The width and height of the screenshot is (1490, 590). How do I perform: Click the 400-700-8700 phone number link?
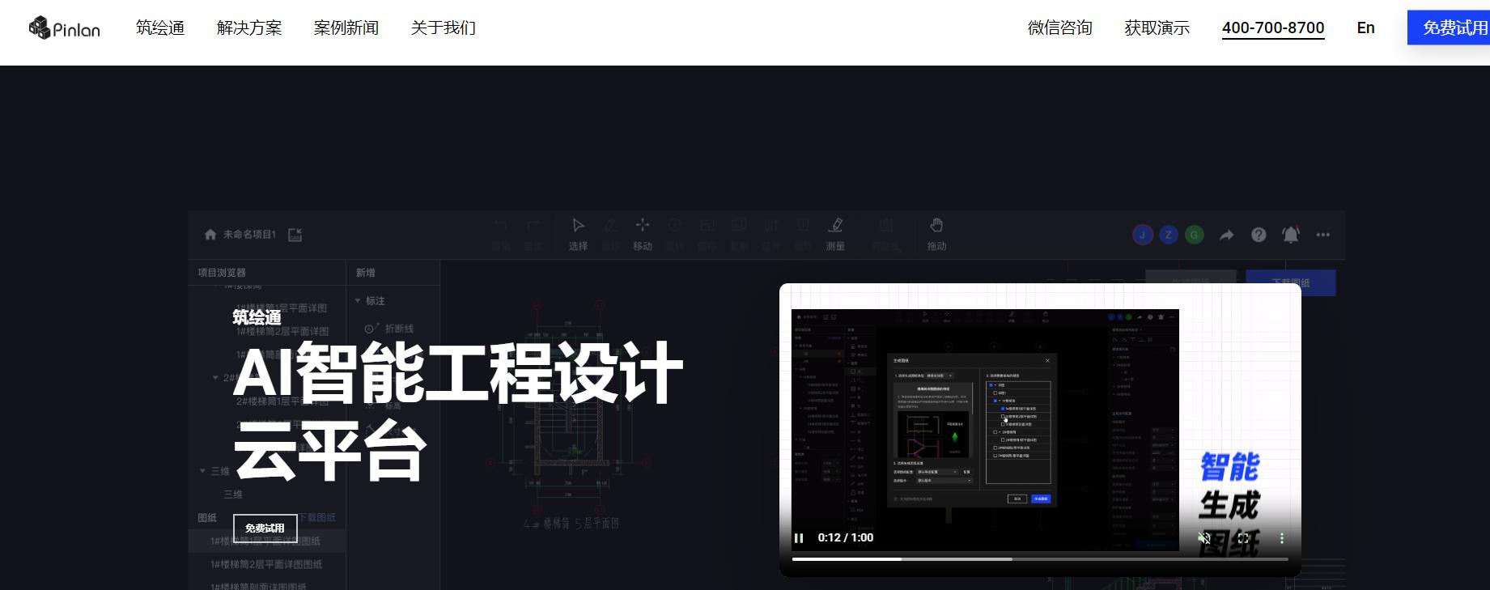click(x=1273, y=28)
